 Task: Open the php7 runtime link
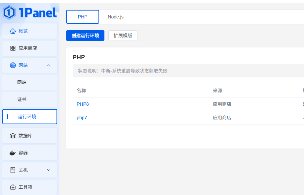82,118
